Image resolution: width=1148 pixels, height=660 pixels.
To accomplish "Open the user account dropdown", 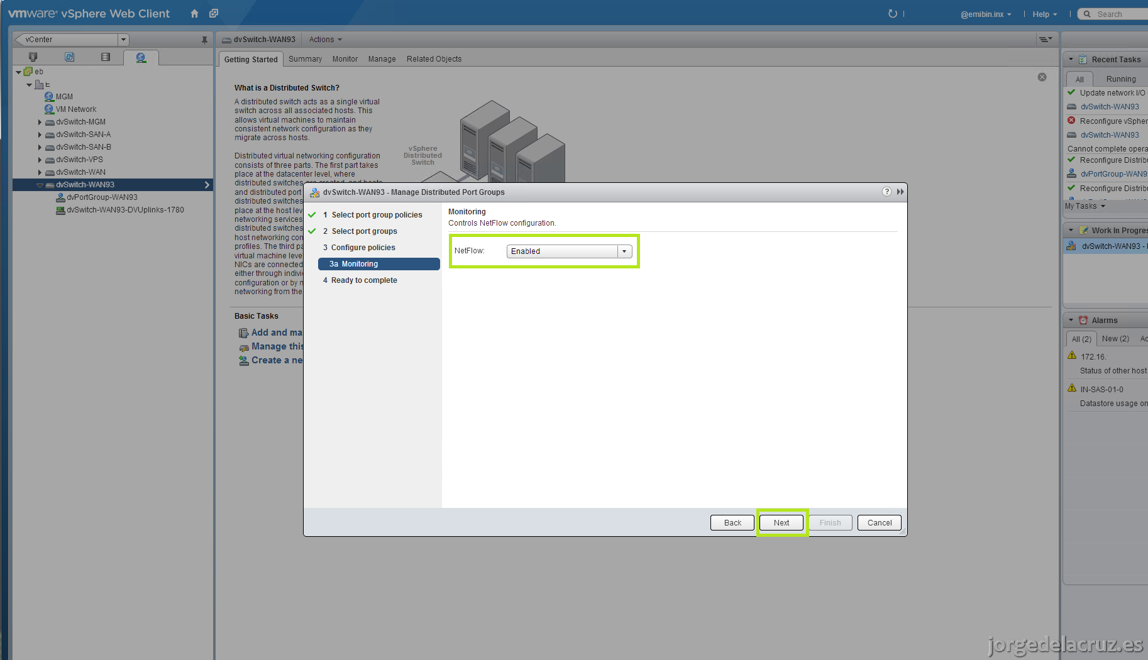I will pos(986,14).
